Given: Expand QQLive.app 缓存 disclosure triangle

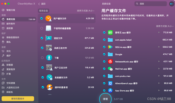Looking at the screenshot, I should tap(159, 47).
